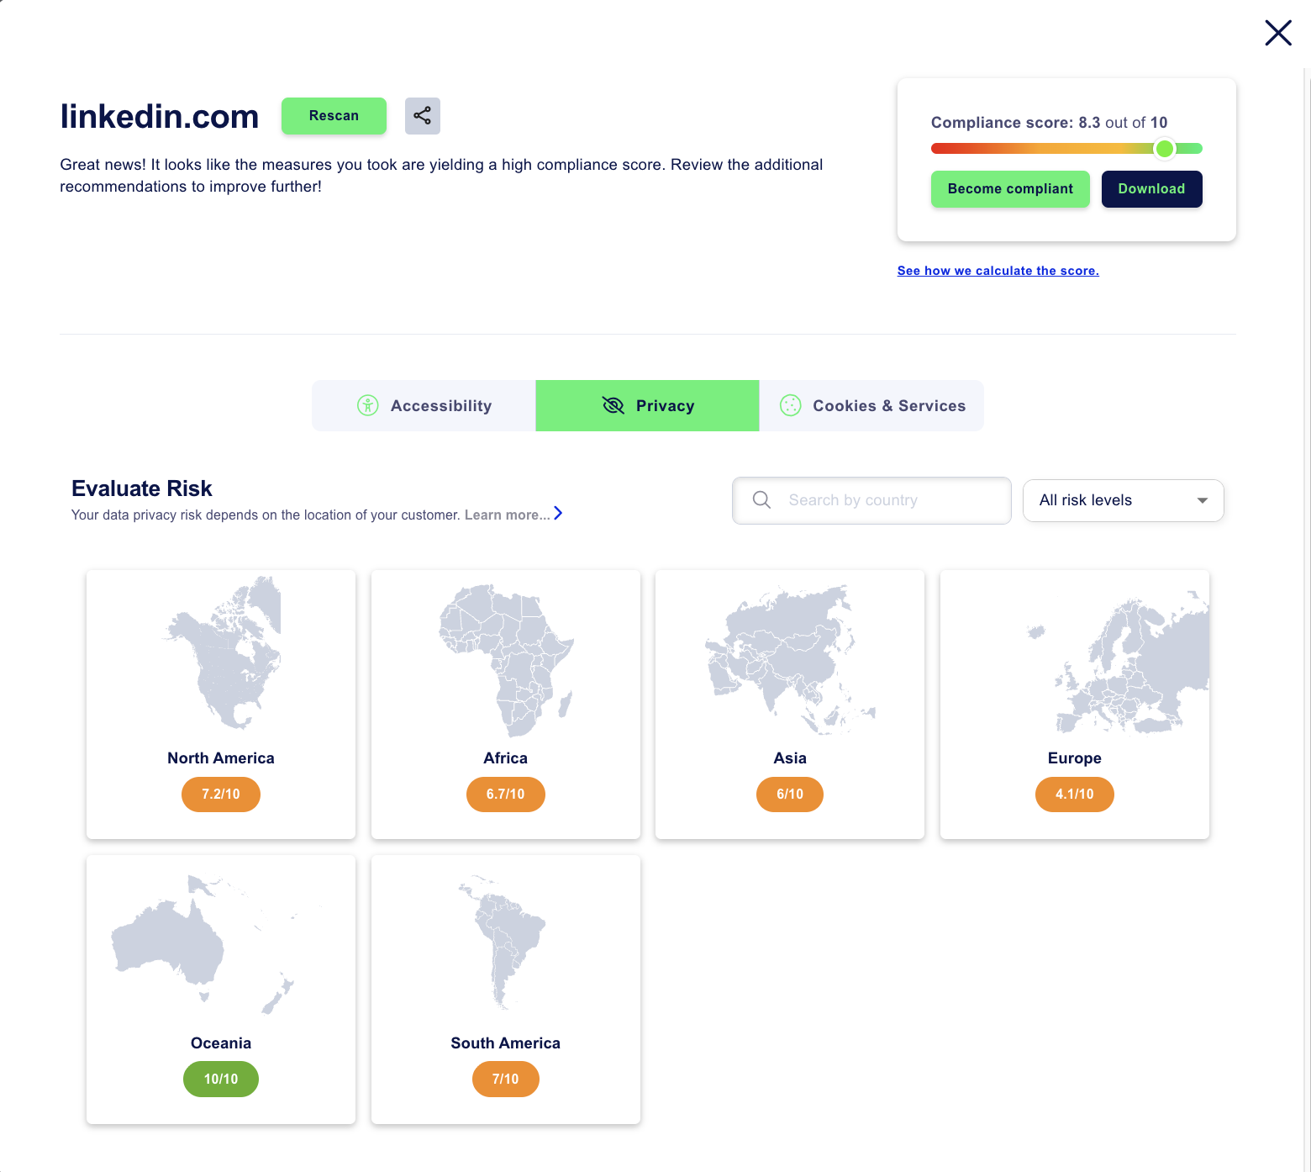
Task: Click the crossed-out eye Privacy icon
Action: pos(613,406)
